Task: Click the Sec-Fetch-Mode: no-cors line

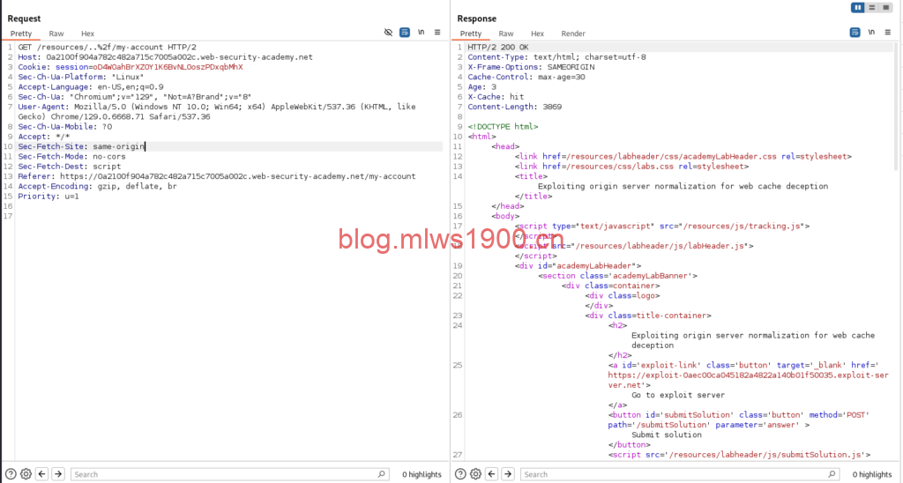Action: pyautogui.click(x=71, y=157)
